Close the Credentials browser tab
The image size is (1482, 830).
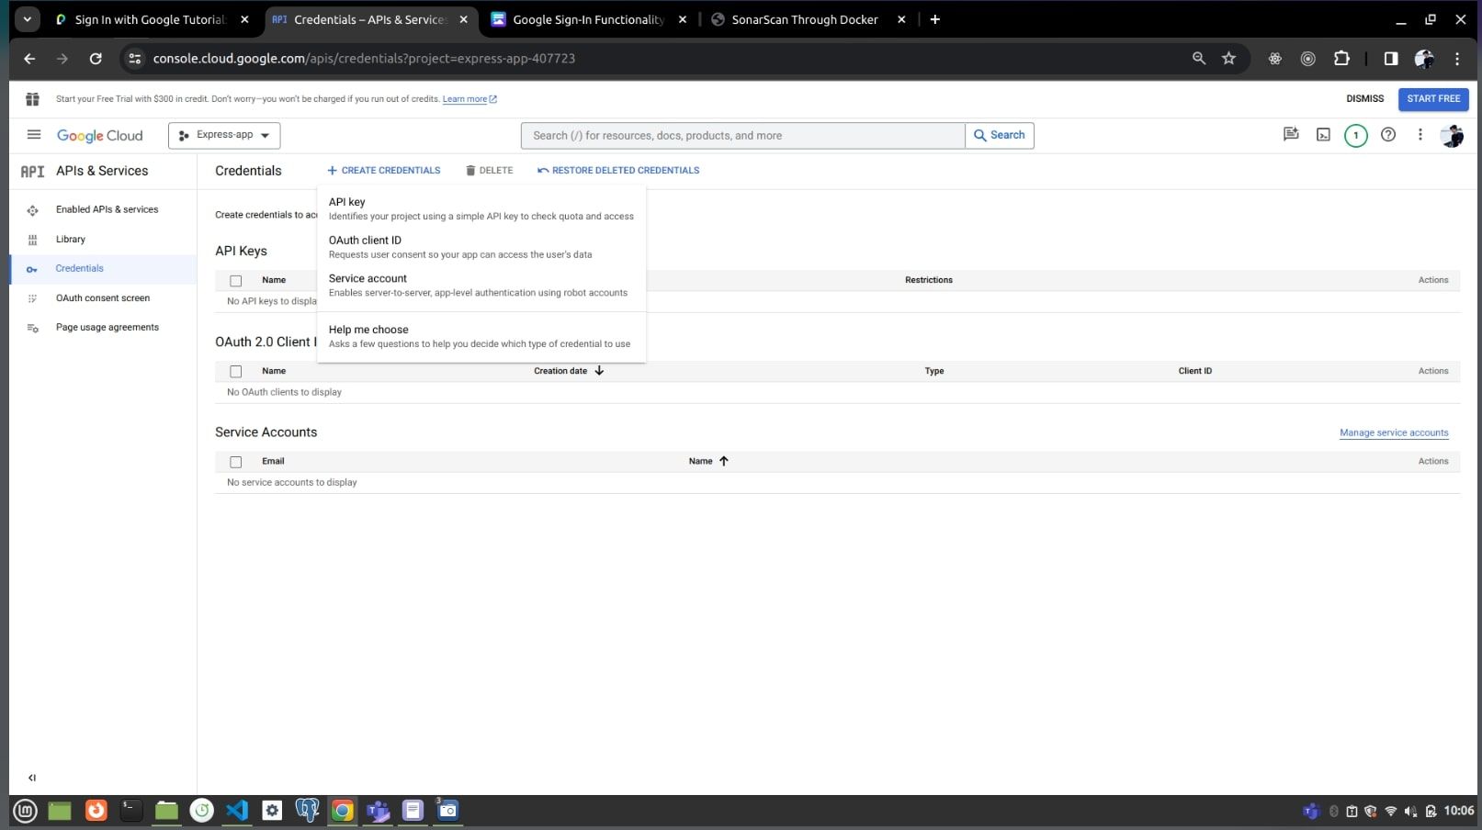463,19
